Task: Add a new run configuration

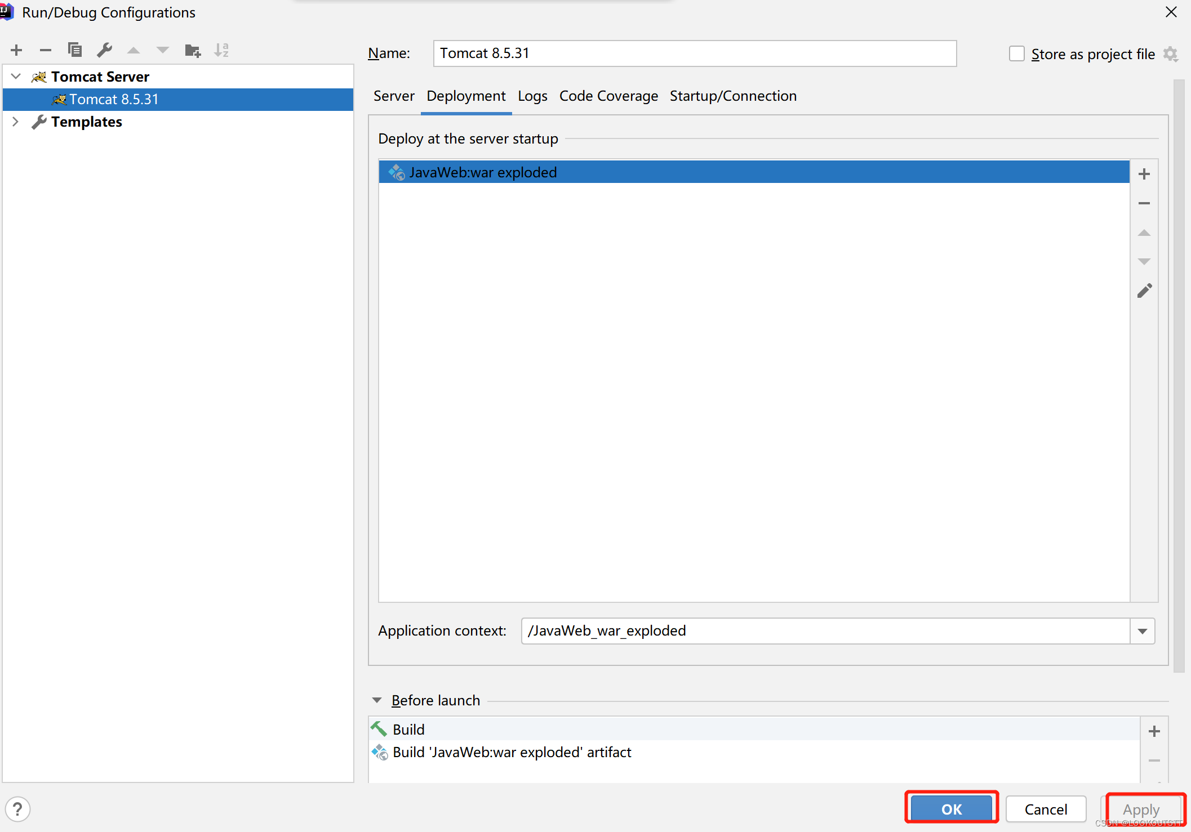Action: 16,51
